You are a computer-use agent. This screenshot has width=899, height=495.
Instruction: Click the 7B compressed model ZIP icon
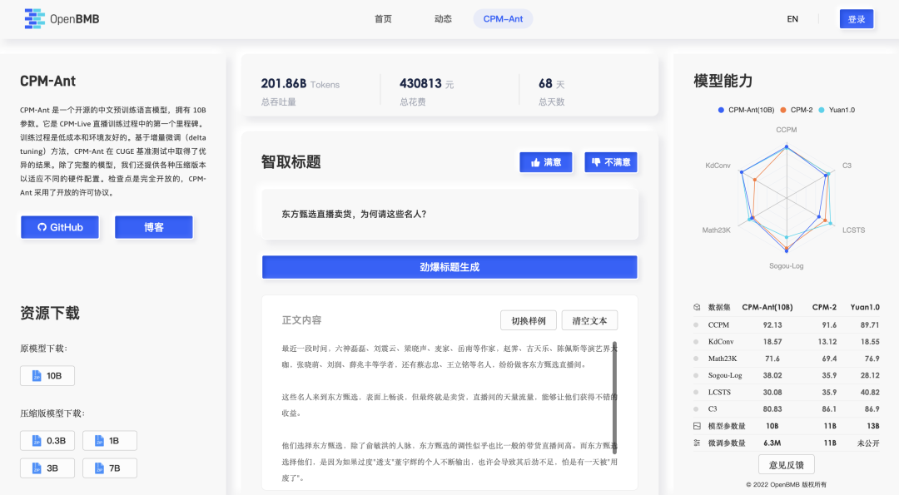coord(98,468)
